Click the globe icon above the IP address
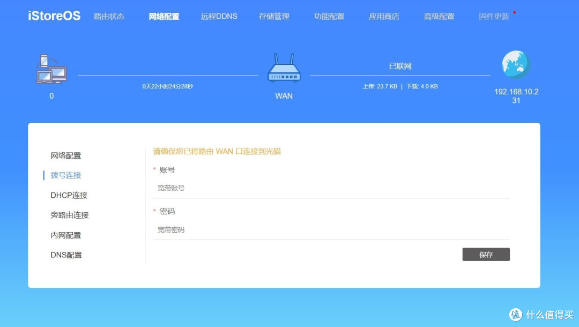The image size is (579, 327). (515, 64)
